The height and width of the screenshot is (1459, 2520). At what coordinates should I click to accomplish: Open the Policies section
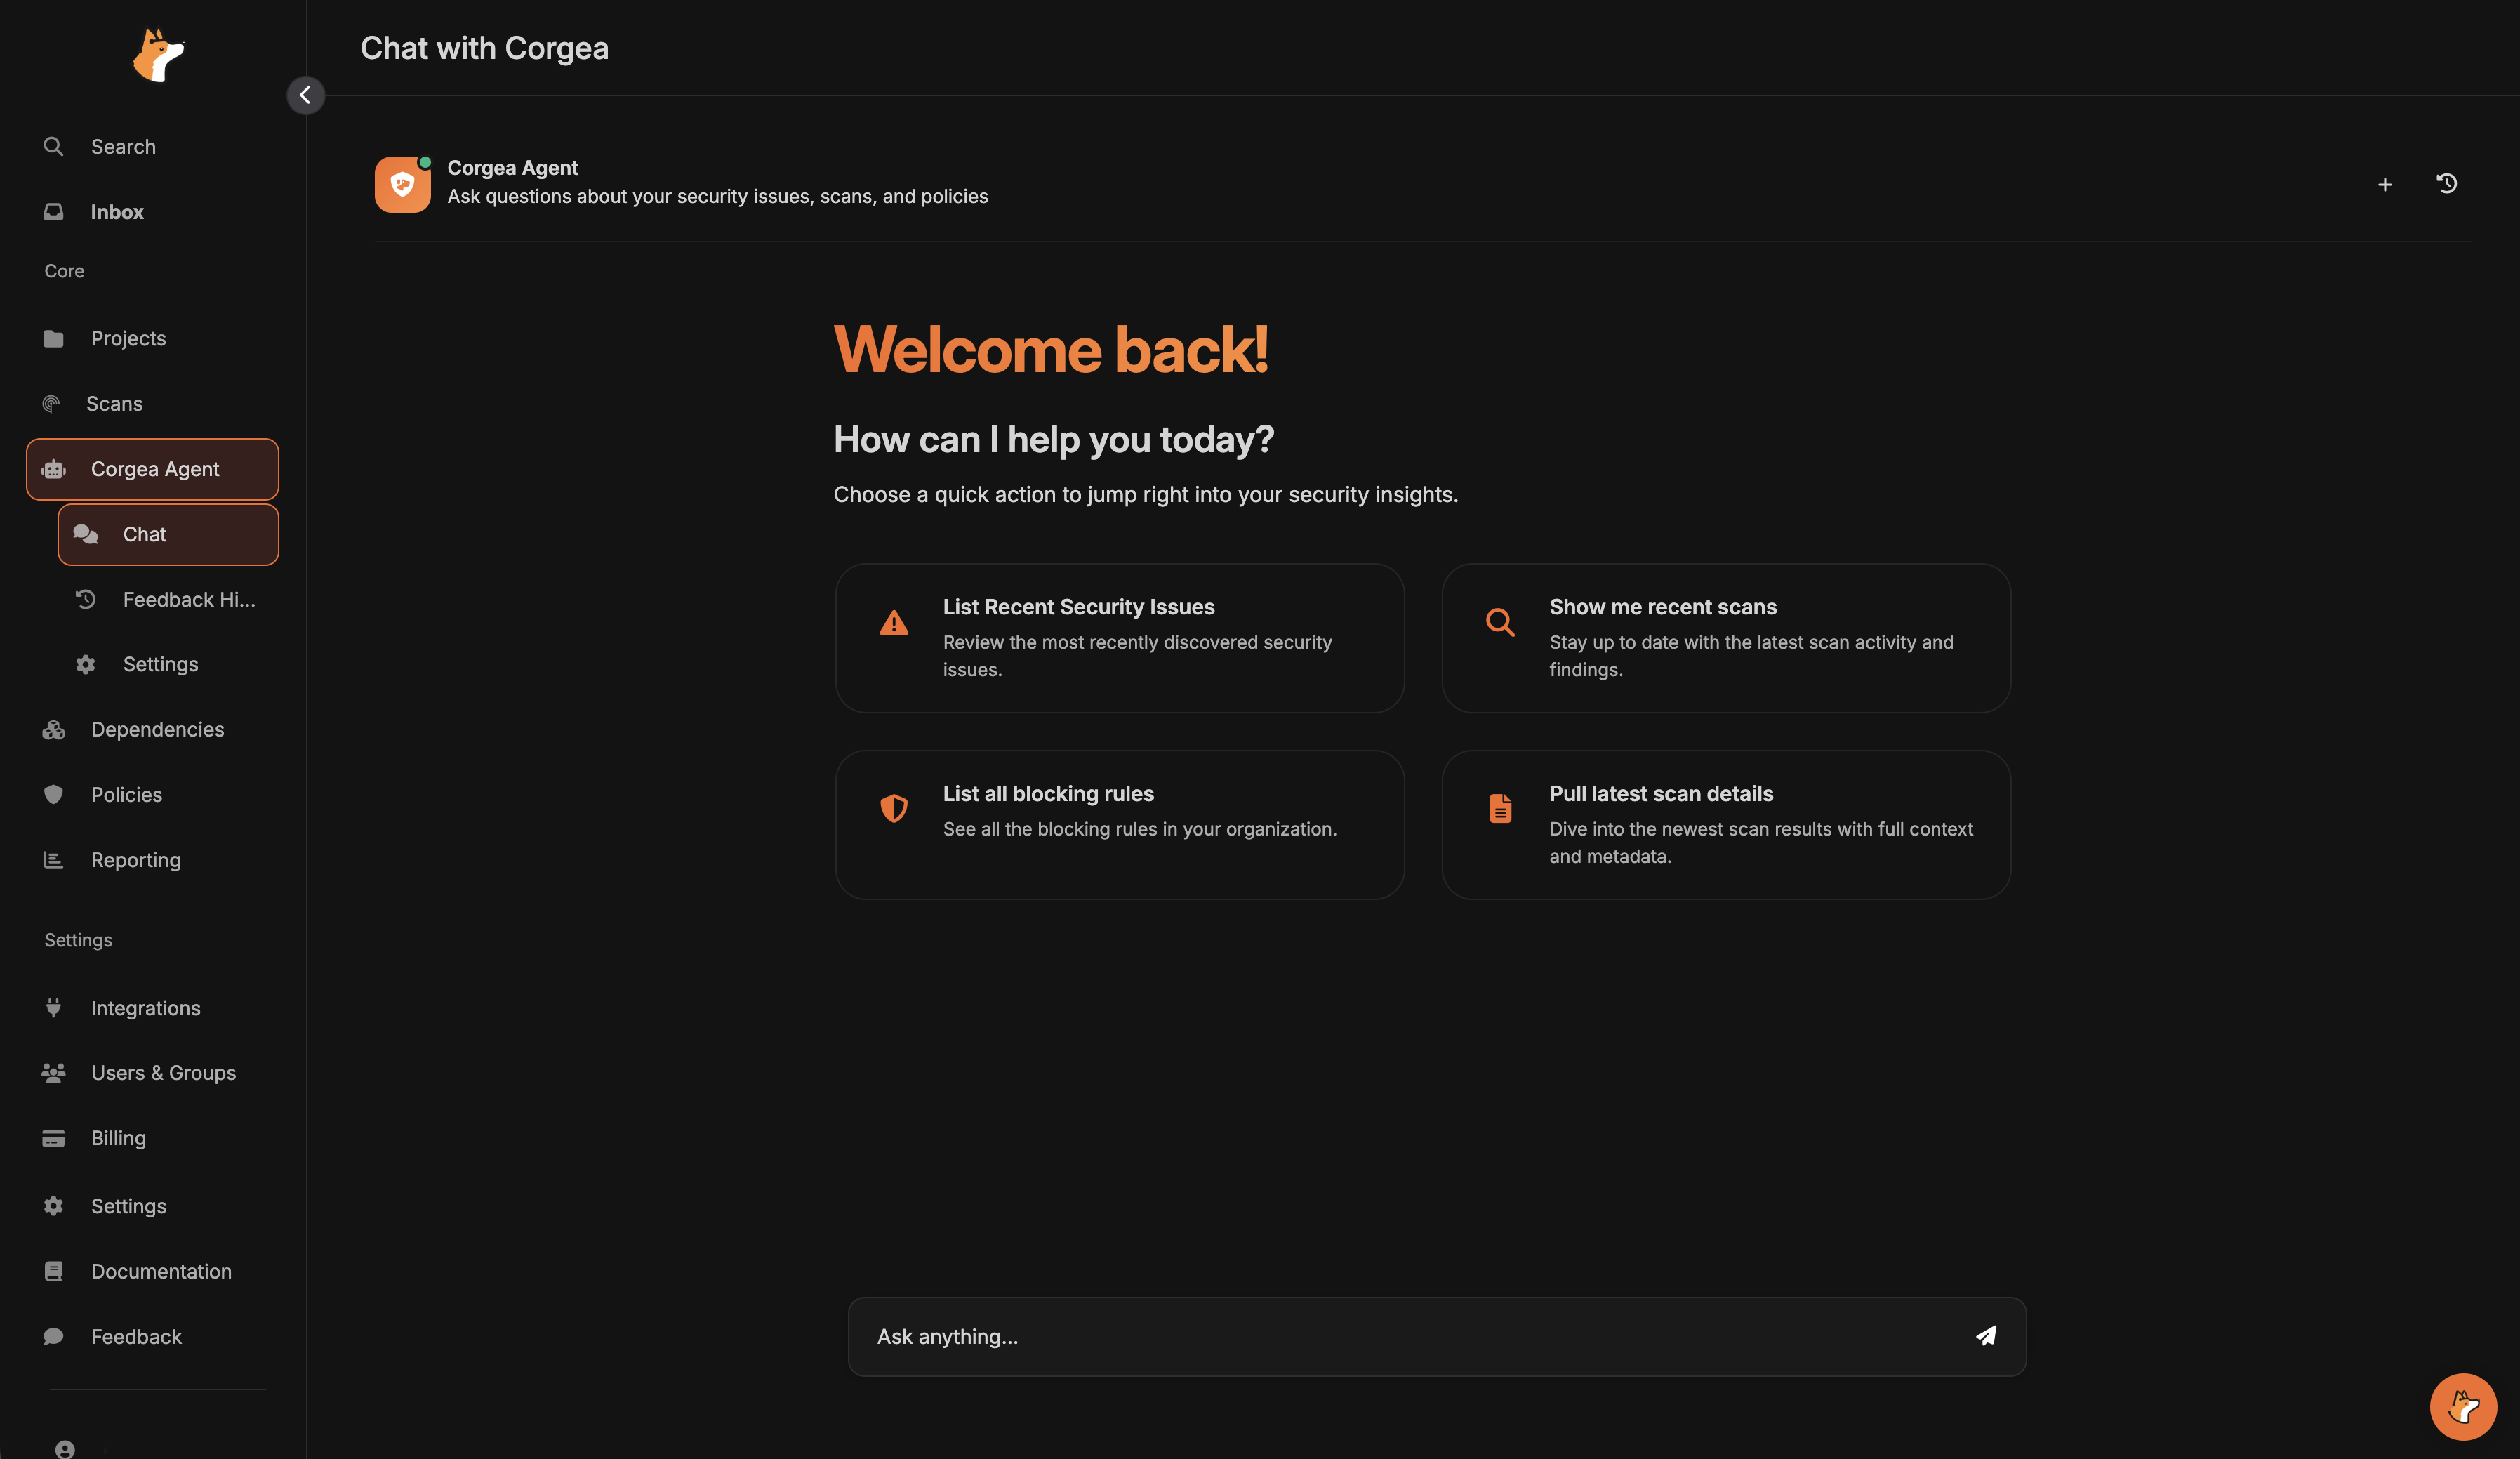(x=126, y=794)
